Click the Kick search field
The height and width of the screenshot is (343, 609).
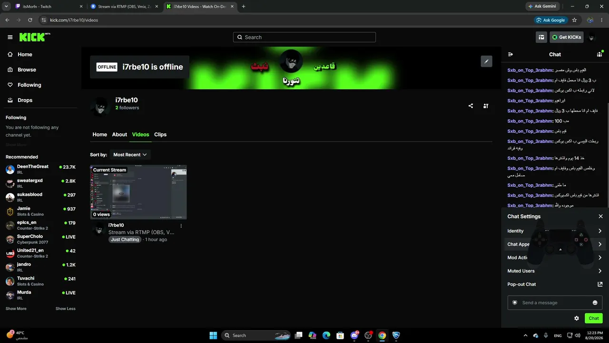304,37
